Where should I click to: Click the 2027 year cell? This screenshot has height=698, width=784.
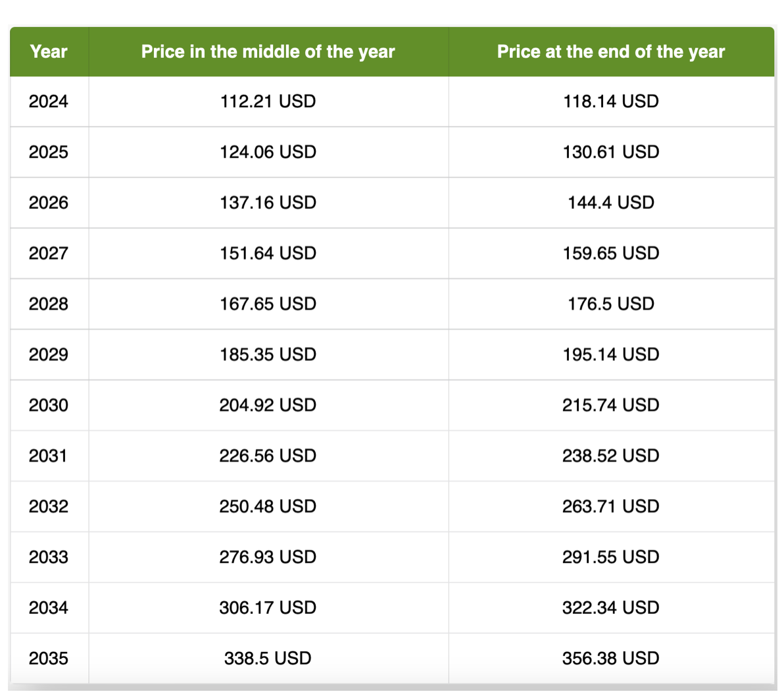click(x=49, y=254)
